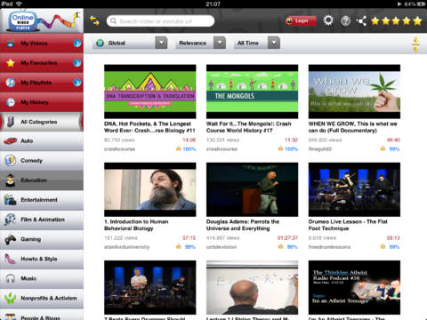Image resolution: width=427 pixels, height=320 pixels.
Task: Click the My Videos folder icon
Action: pyautogui.click(x=11, y=44)
